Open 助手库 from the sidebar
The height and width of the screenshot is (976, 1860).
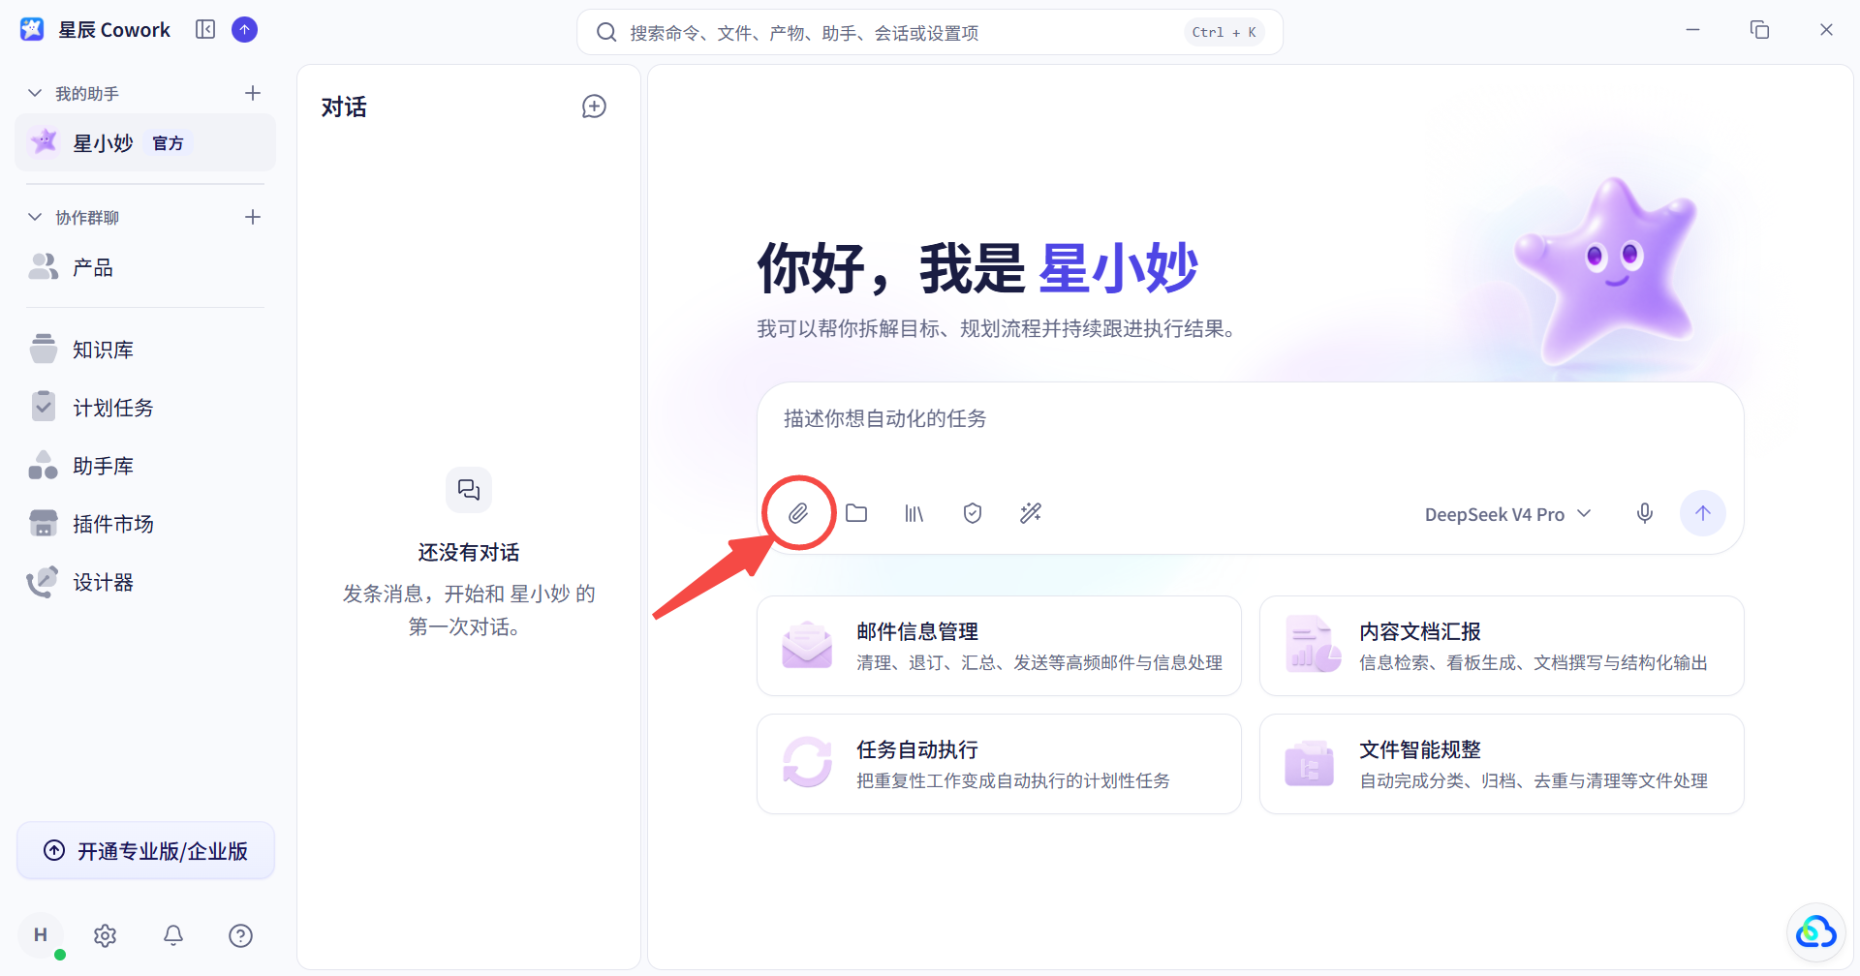click(145, 466)
